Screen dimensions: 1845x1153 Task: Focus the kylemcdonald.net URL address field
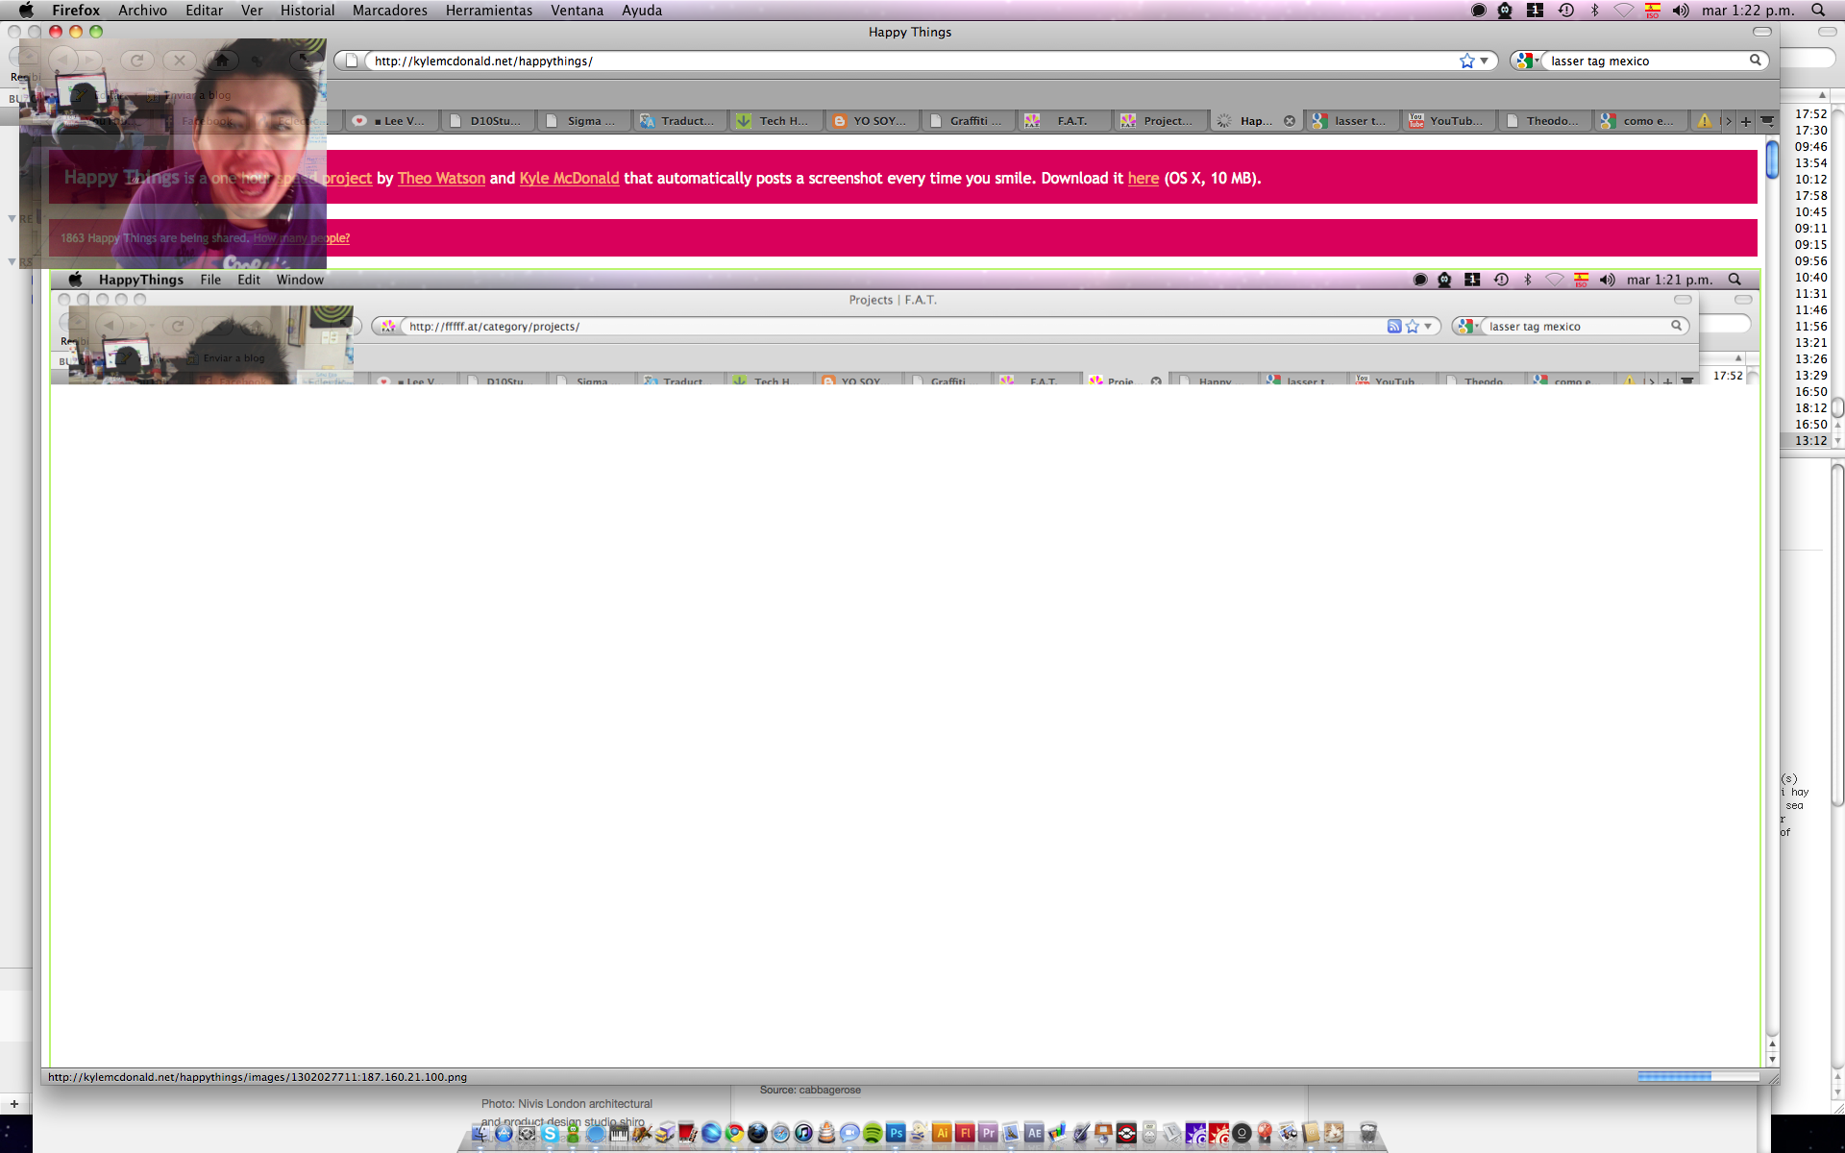(x=913, y=61)
